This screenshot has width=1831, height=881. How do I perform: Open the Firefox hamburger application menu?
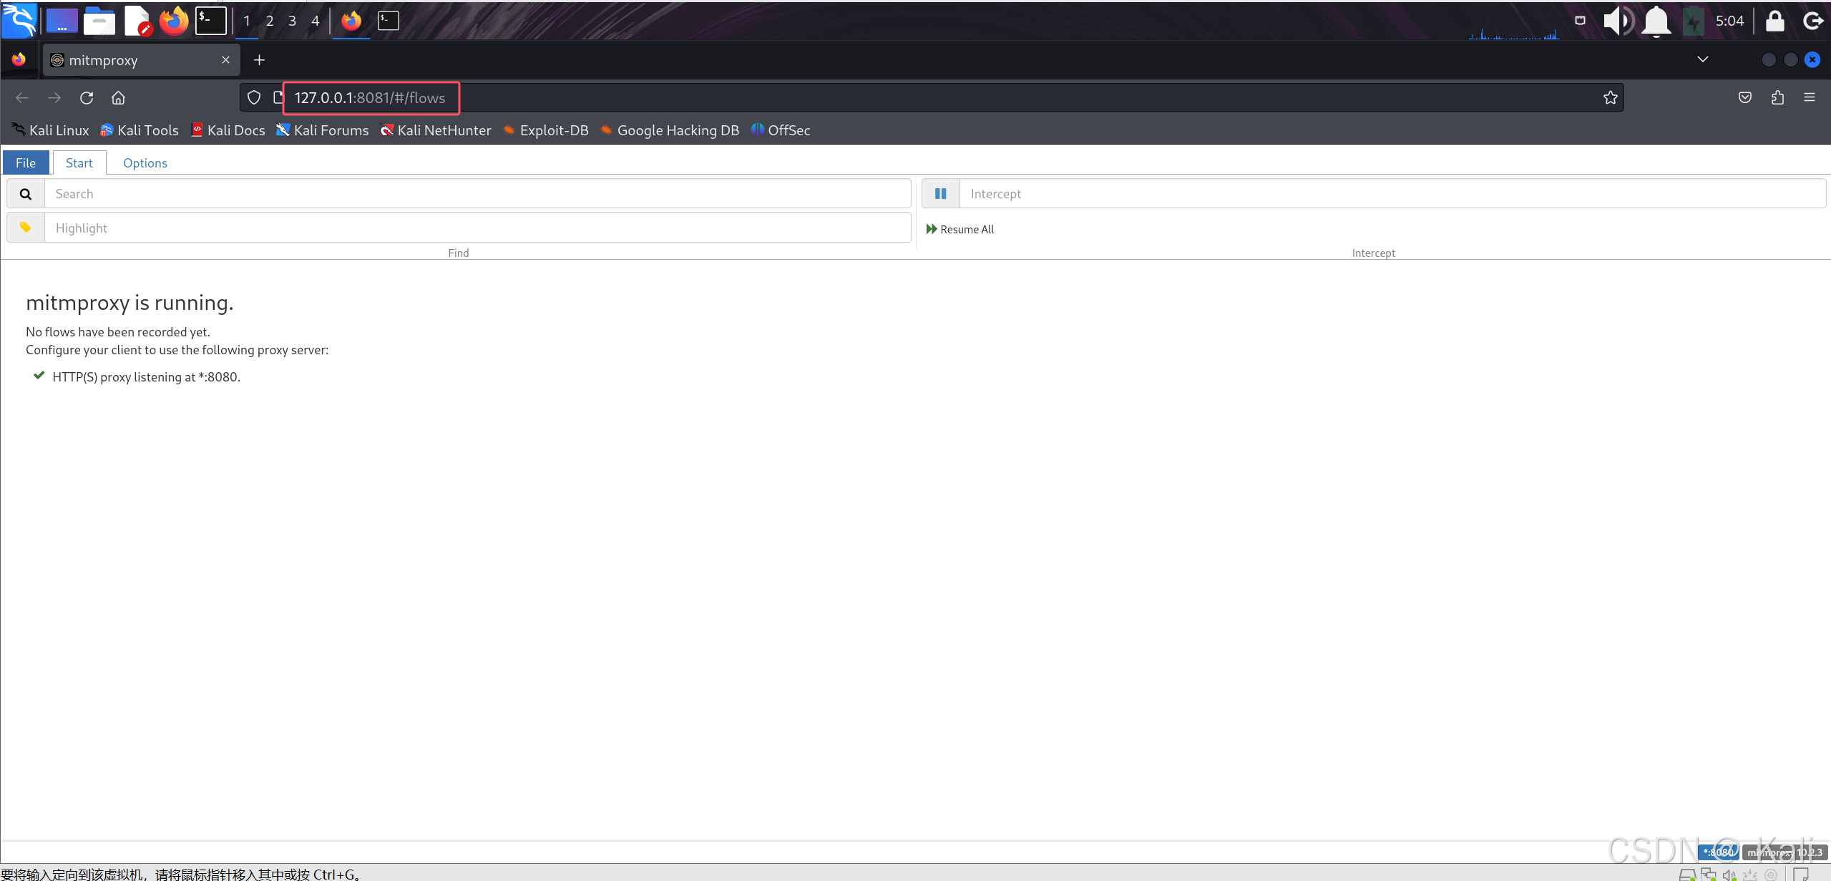[1810, 98]
